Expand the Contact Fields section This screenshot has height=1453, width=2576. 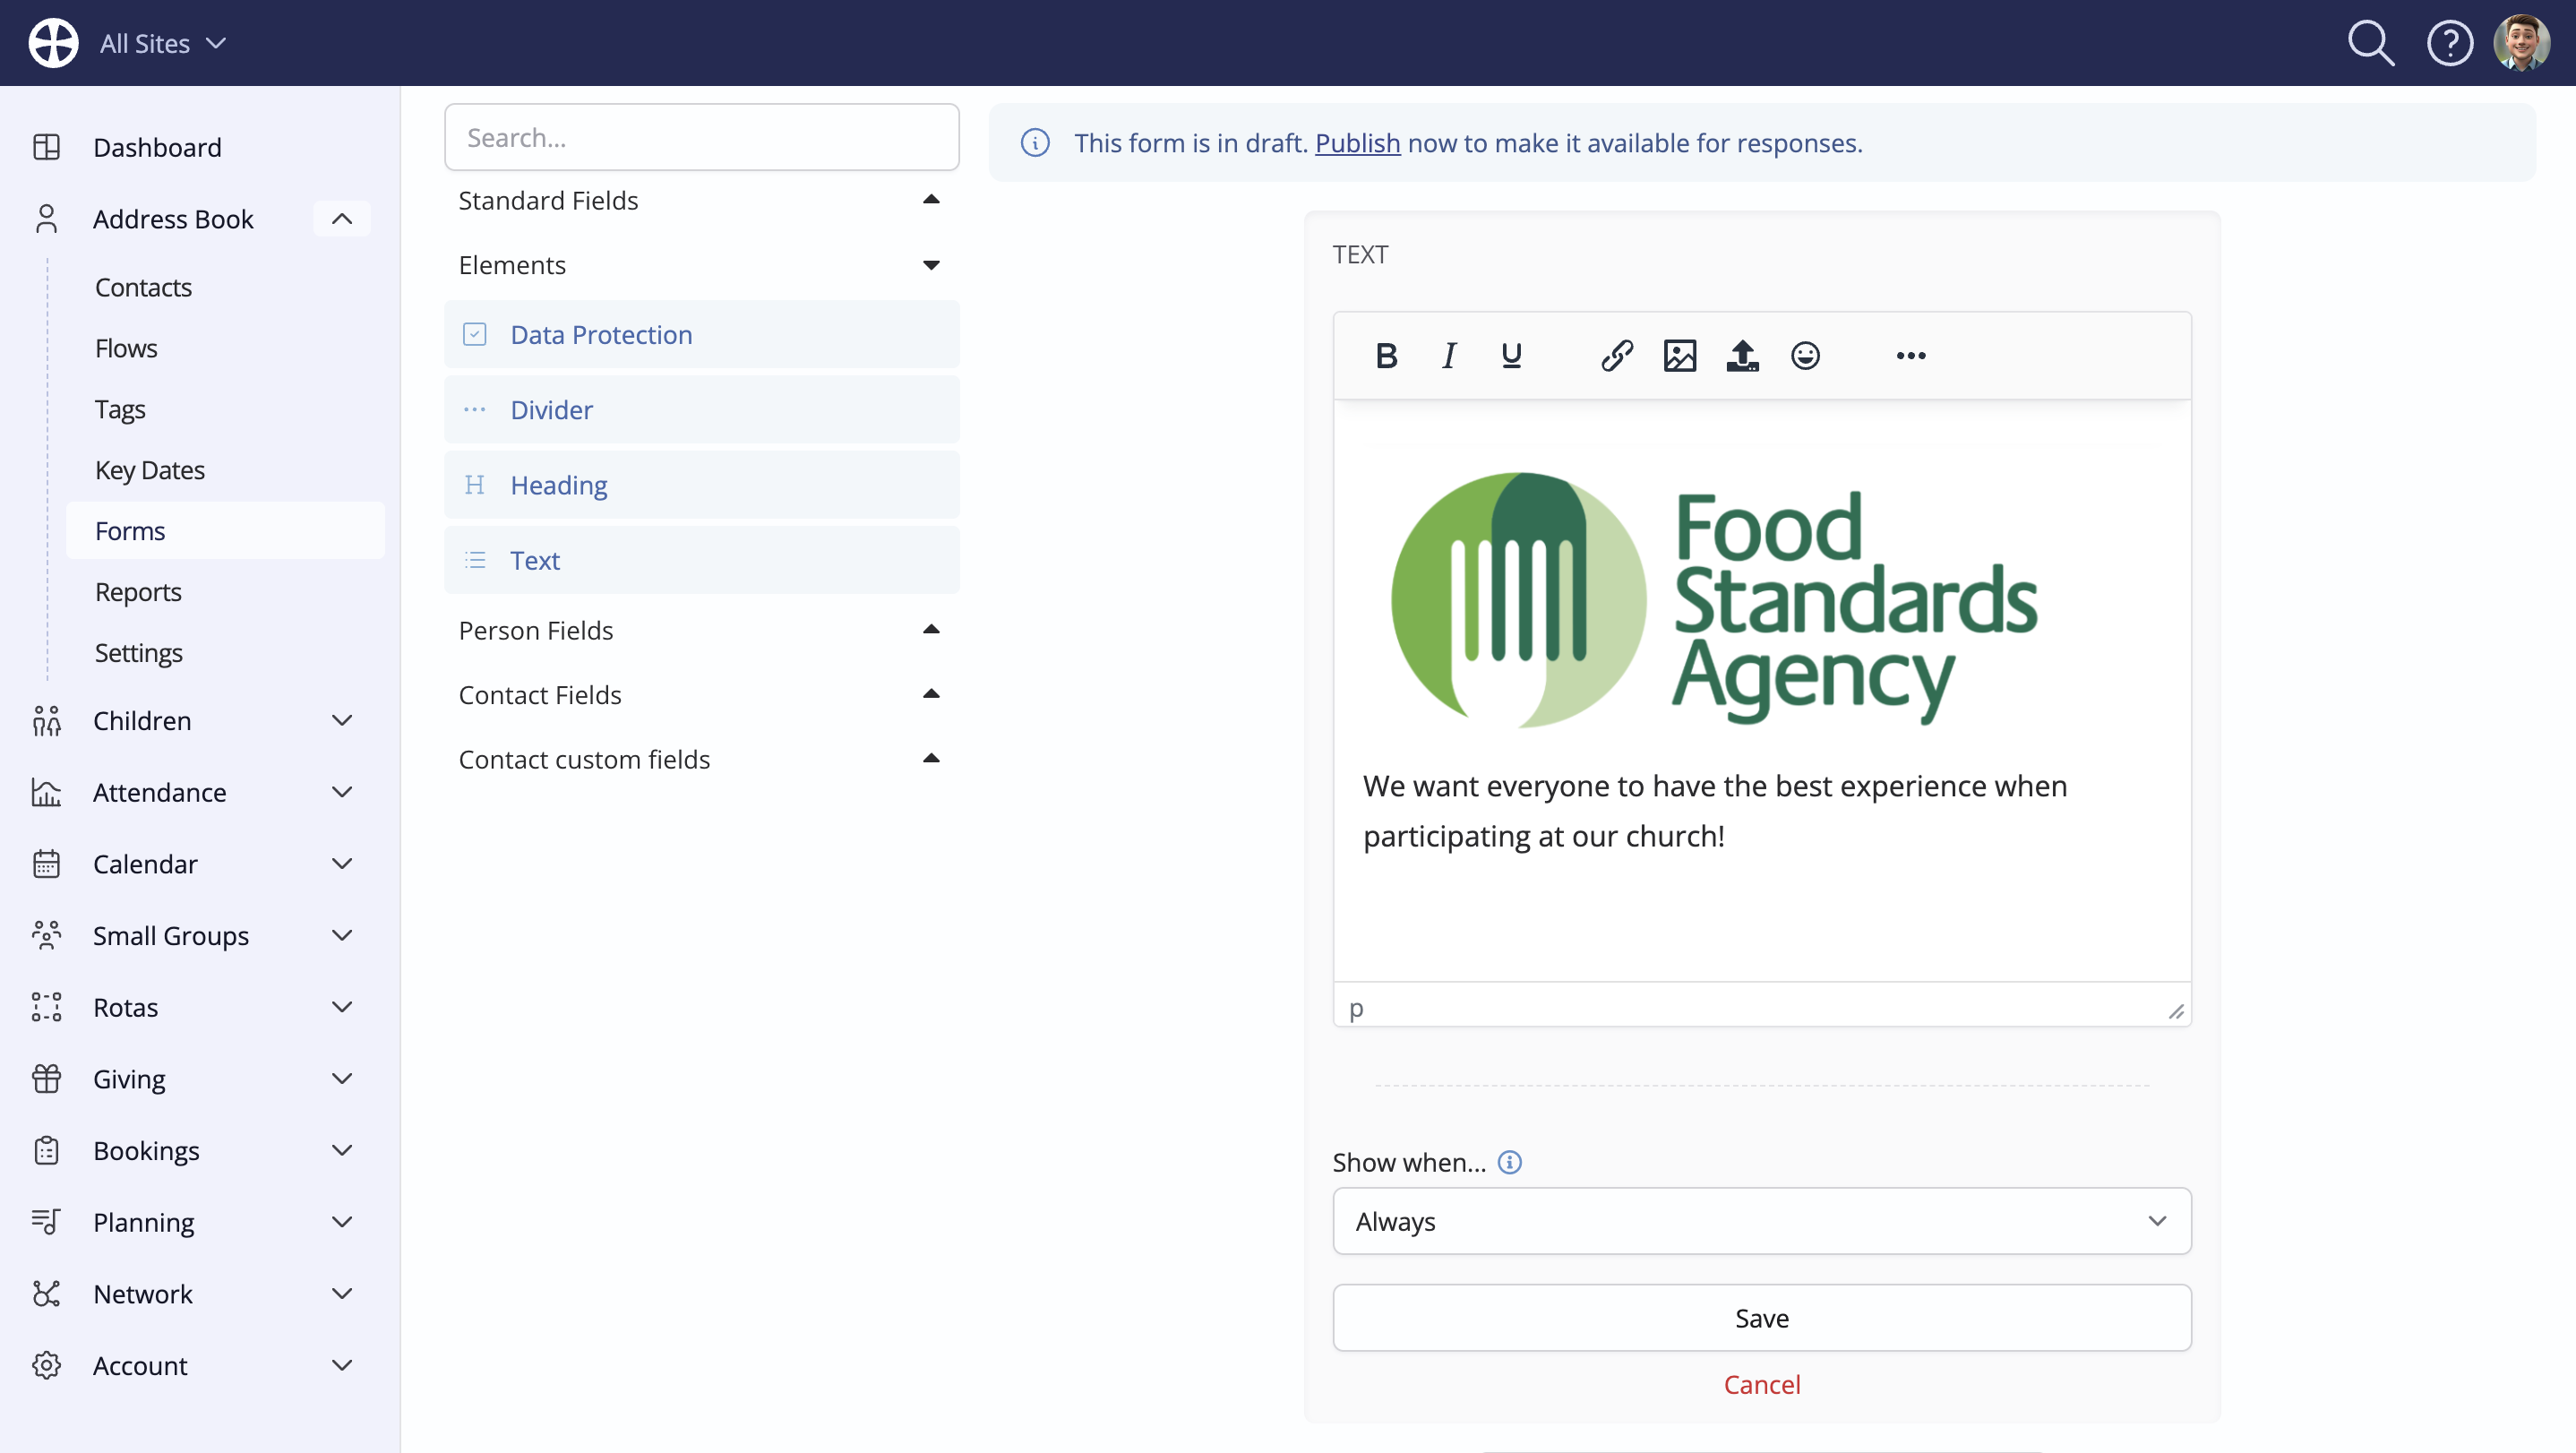click(701, 695)
